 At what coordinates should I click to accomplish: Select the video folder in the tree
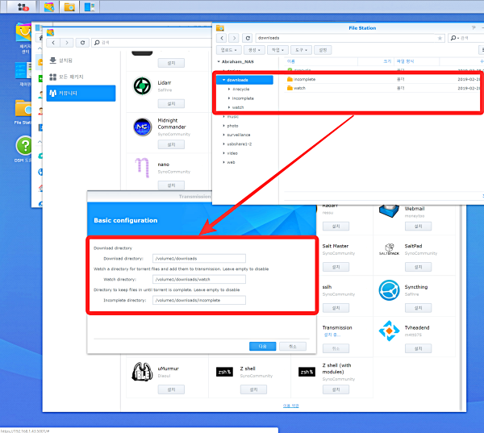click(232, 153)
